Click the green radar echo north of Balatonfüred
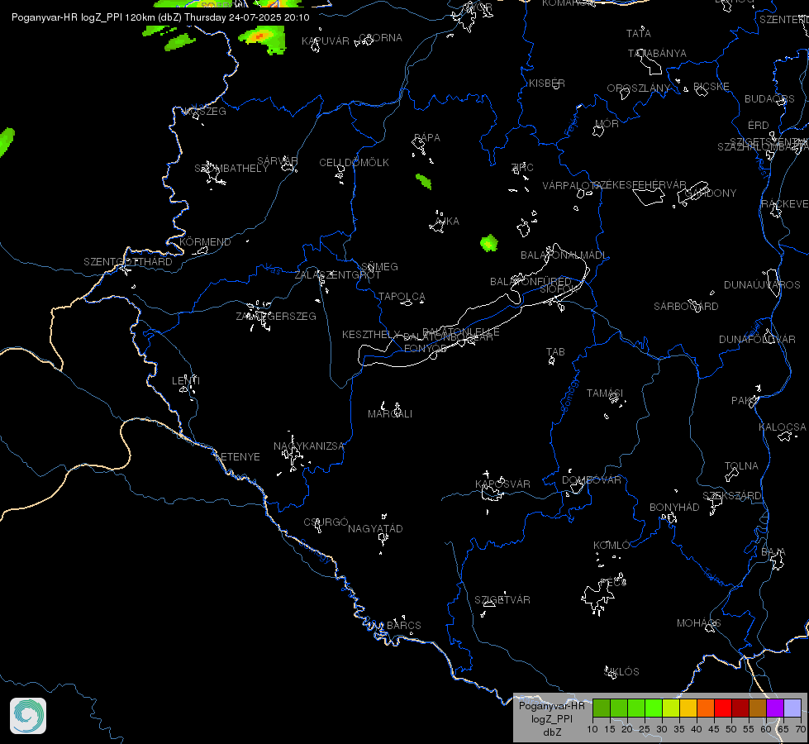Viewport: 809px width, 744px height. (x=488, y=243)
